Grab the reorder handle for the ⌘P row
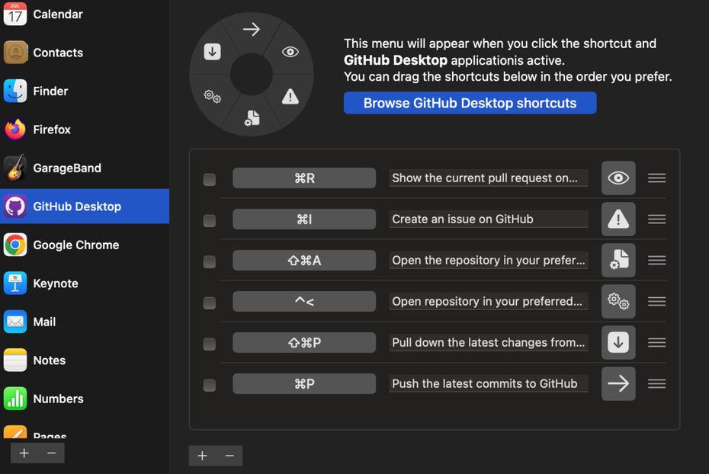Viewport: 709px width, 474px height. pyautogui.click(x=656, y=383)
